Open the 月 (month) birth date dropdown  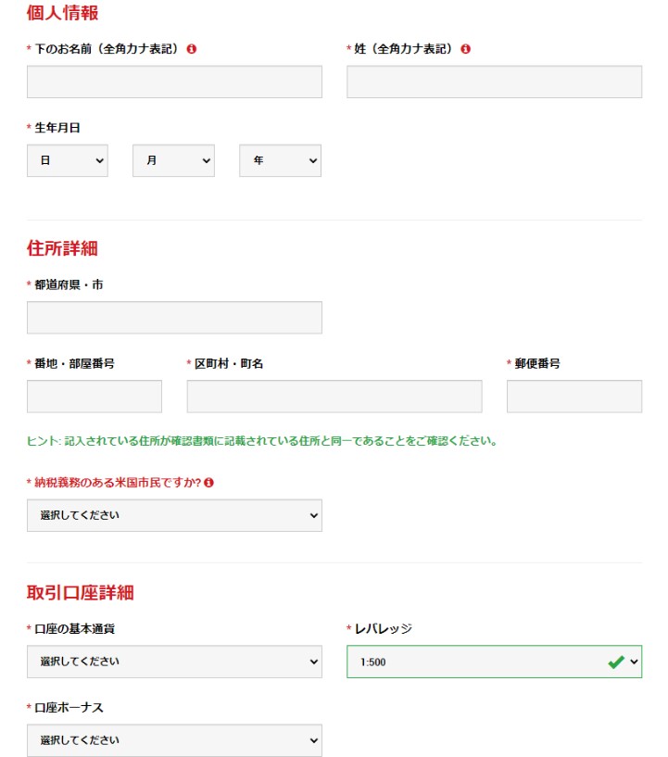click(174, 160)
